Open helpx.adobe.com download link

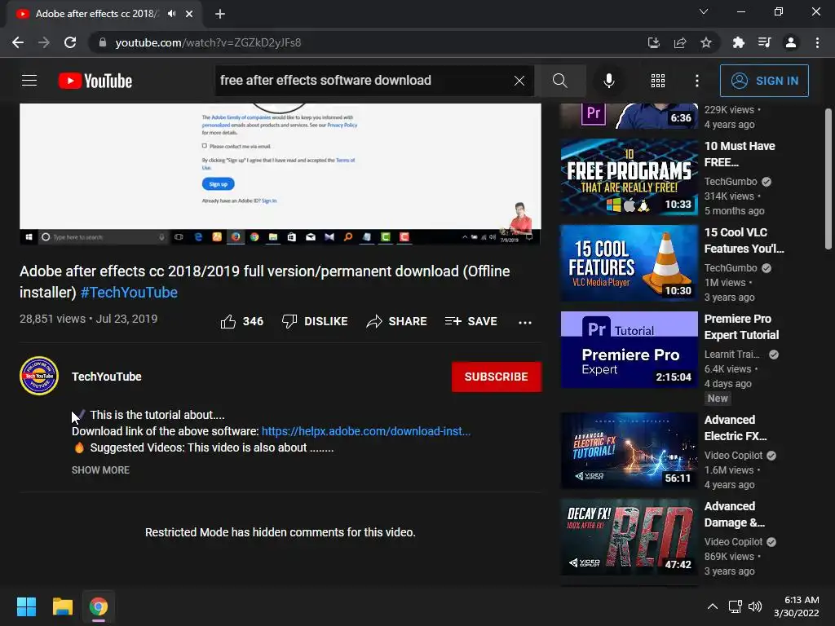coord(366,431)
